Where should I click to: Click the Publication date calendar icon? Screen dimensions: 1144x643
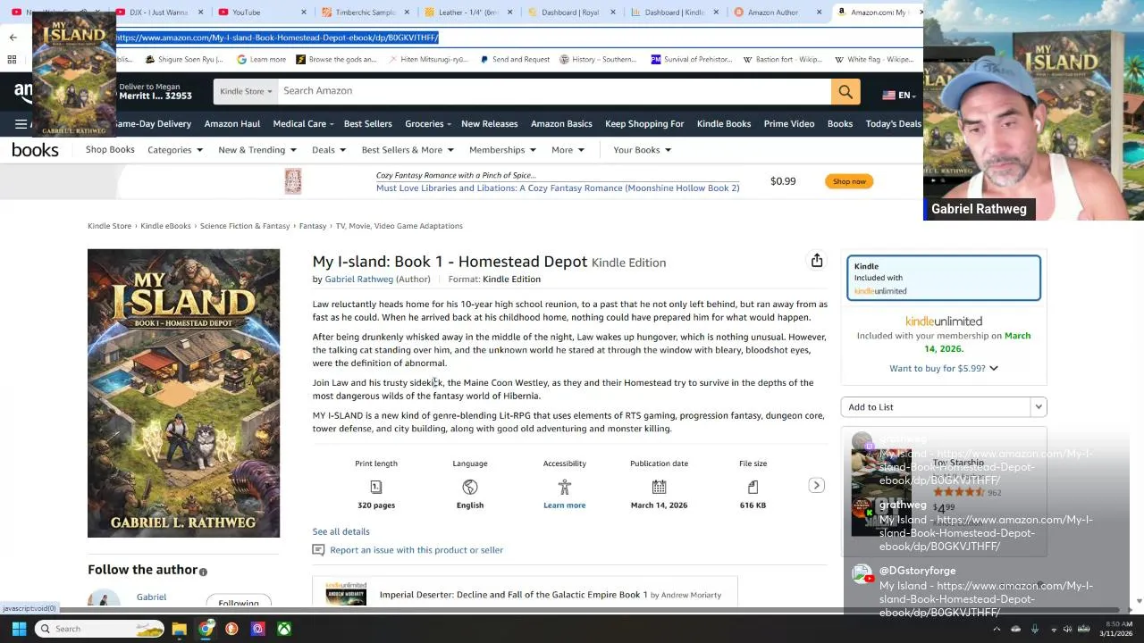659,487
